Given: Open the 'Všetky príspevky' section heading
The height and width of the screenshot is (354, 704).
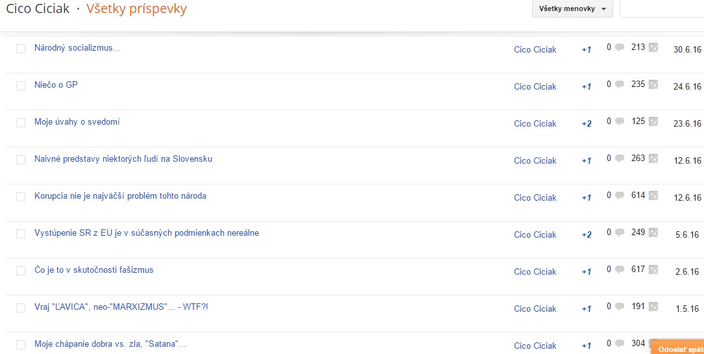Looking at the screenshot, I should click(x=136, y=9).
